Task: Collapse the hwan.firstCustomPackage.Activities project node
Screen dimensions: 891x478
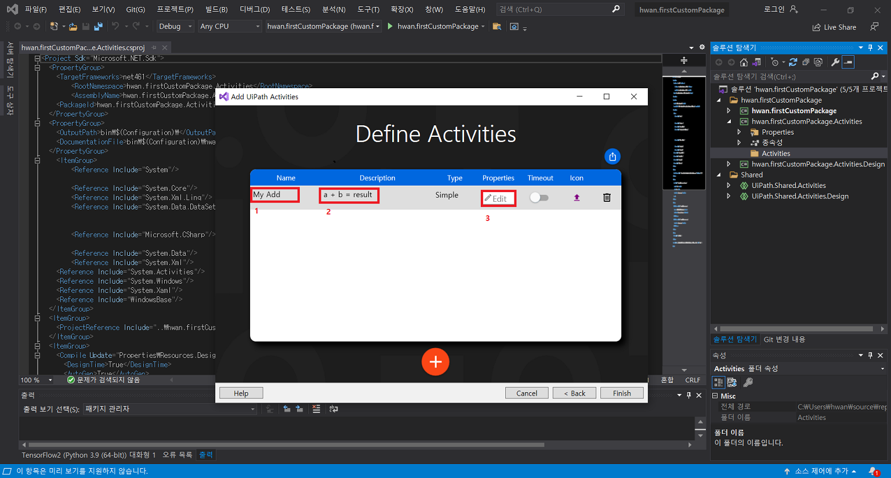Action: tap(729, 121)
